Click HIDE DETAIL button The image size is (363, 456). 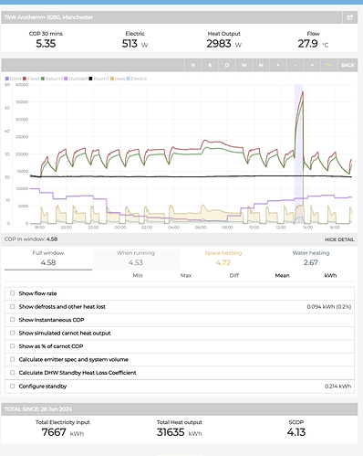click(339, 239)
